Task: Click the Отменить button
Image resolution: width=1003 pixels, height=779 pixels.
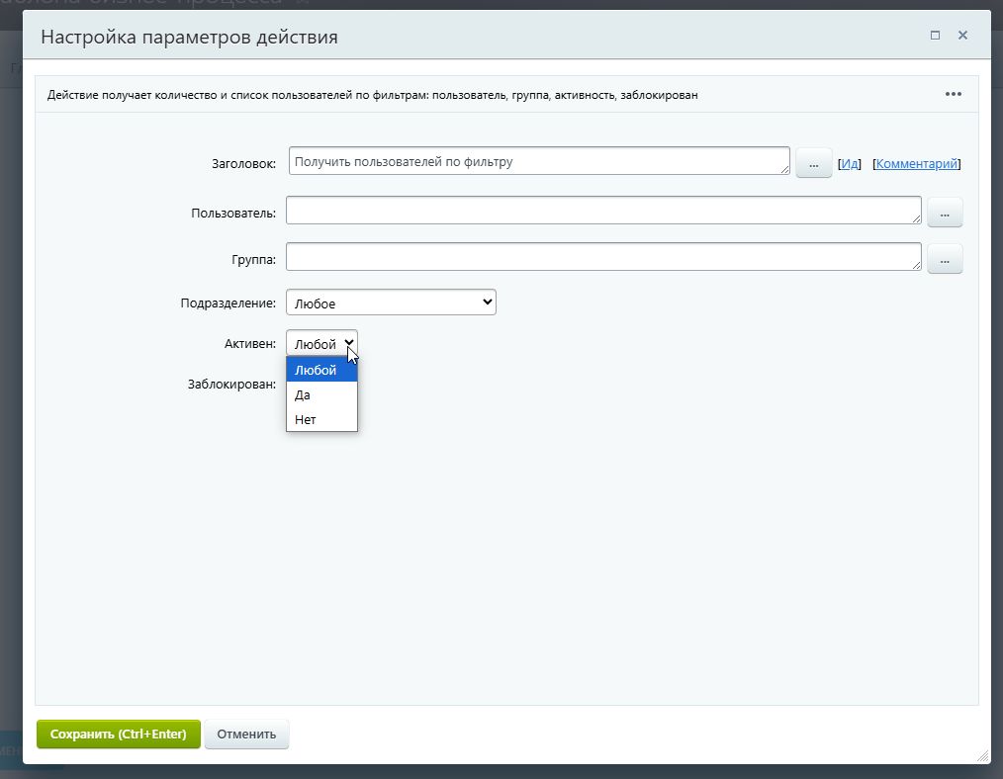Action: pyautogui.click(x=246, y=735)
